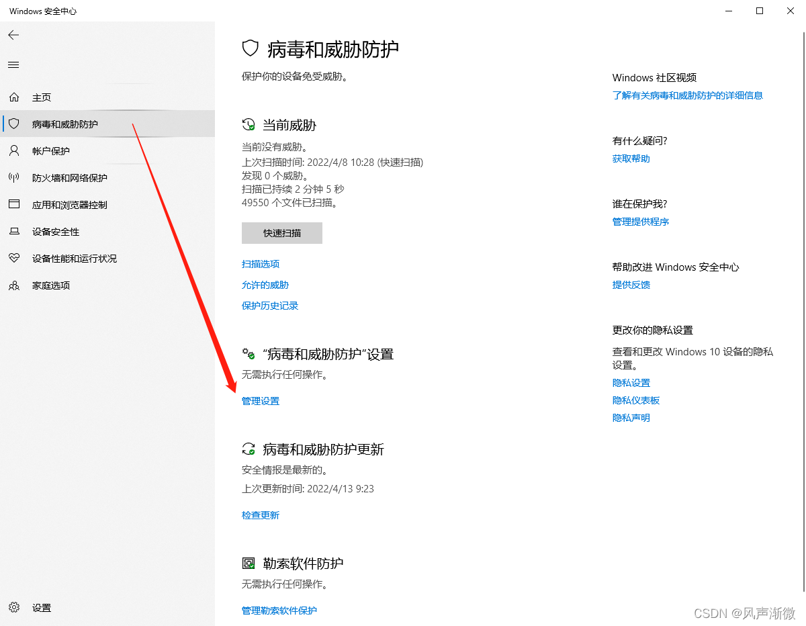Open the 隐私设置 link

[631, 383]
